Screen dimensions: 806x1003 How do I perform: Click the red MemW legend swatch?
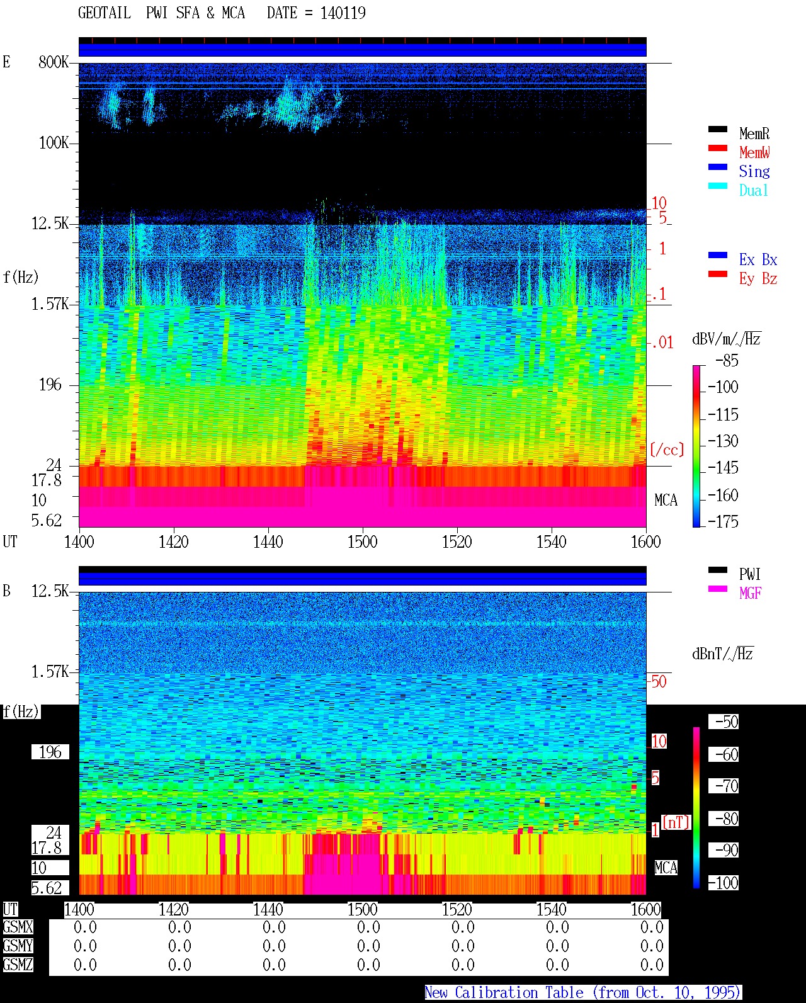718,148
